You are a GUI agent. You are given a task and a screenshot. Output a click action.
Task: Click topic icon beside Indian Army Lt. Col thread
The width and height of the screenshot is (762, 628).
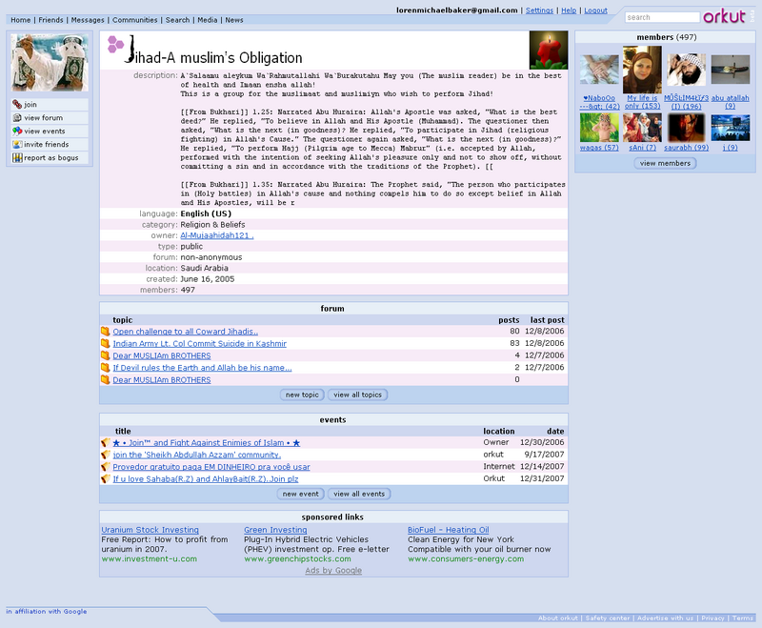pyautogui.click(x=105, y=343)
